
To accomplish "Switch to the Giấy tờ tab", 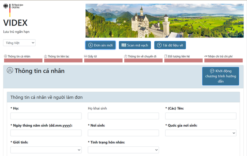I will [103, 58].
